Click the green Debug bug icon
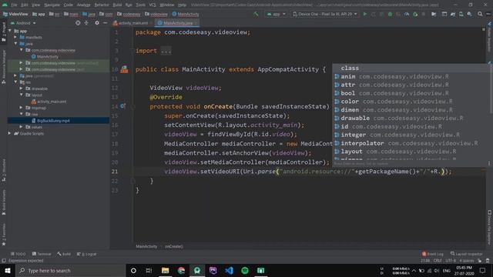The height and width of the screenshot is (277, 493). [390, 14]
